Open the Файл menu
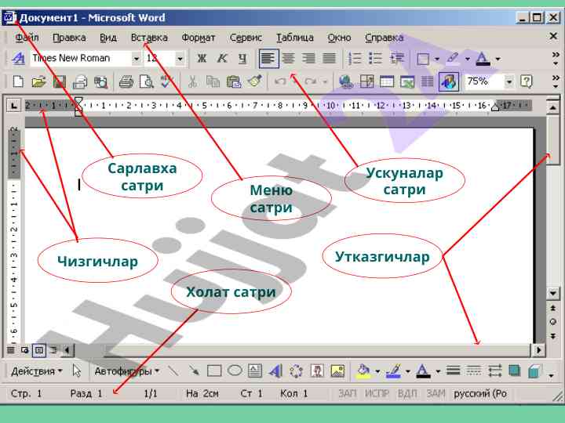Image resolution: width=565 pixels, height=423 pixels. (x=27, y=38)
